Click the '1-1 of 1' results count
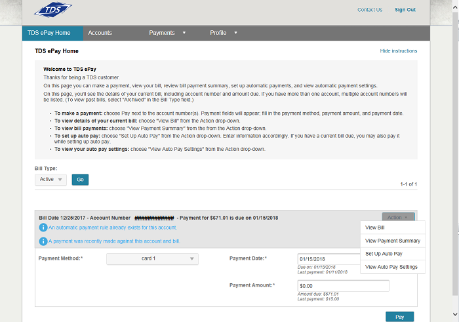The height and width of the screenshot is (322, 459). click(x=409, y=184)
